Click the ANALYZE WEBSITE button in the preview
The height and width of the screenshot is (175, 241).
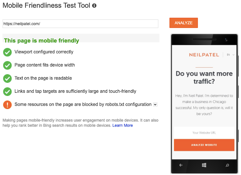(204, 145)
